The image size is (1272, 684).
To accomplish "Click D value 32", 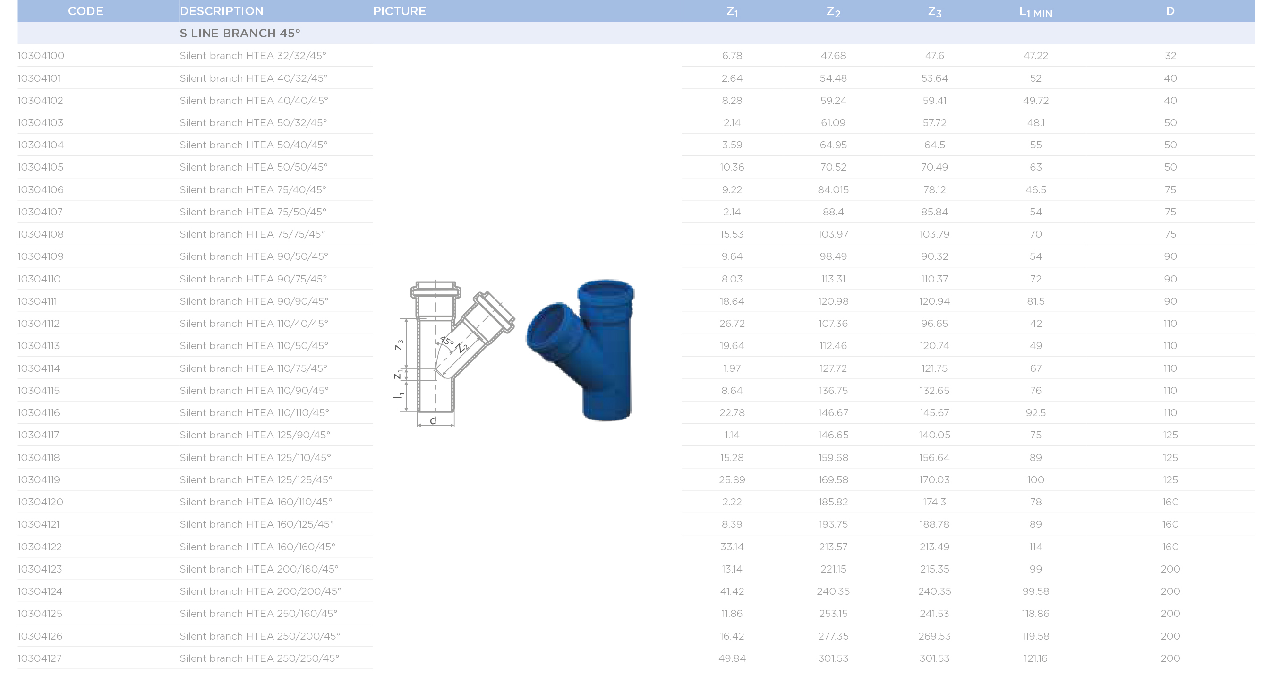I will coord(1170,55).
